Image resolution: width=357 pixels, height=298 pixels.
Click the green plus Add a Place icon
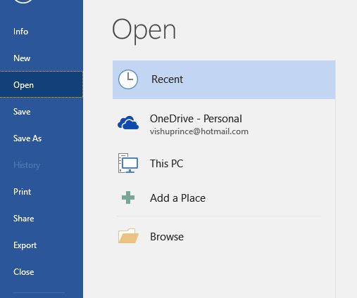click(x=128, y=197)
